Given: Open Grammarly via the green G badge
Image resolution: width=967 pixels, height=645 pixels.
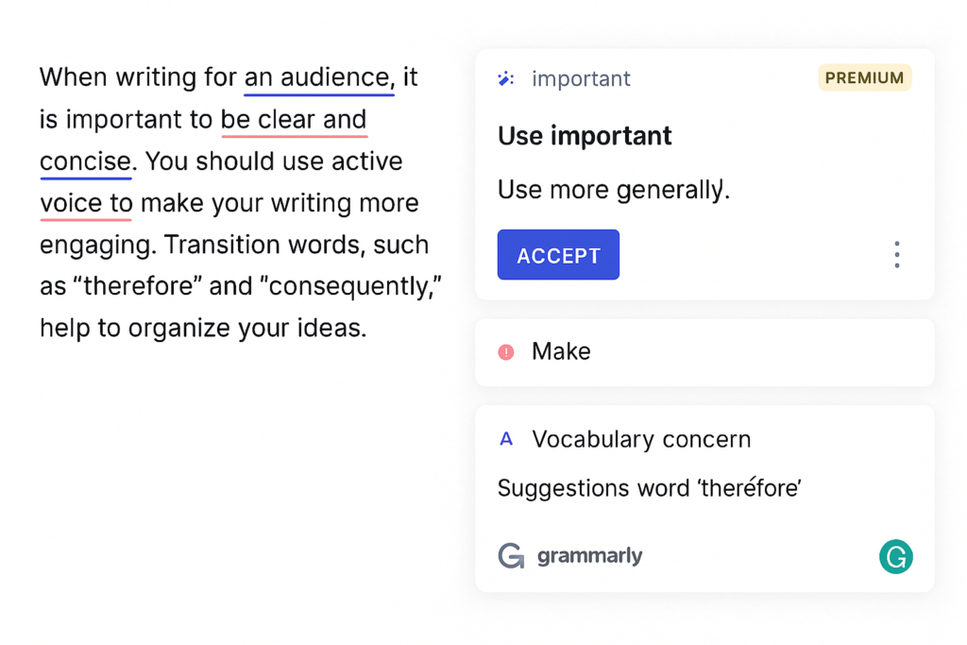Looking at the screenshot, I should (x=895, y=557).
